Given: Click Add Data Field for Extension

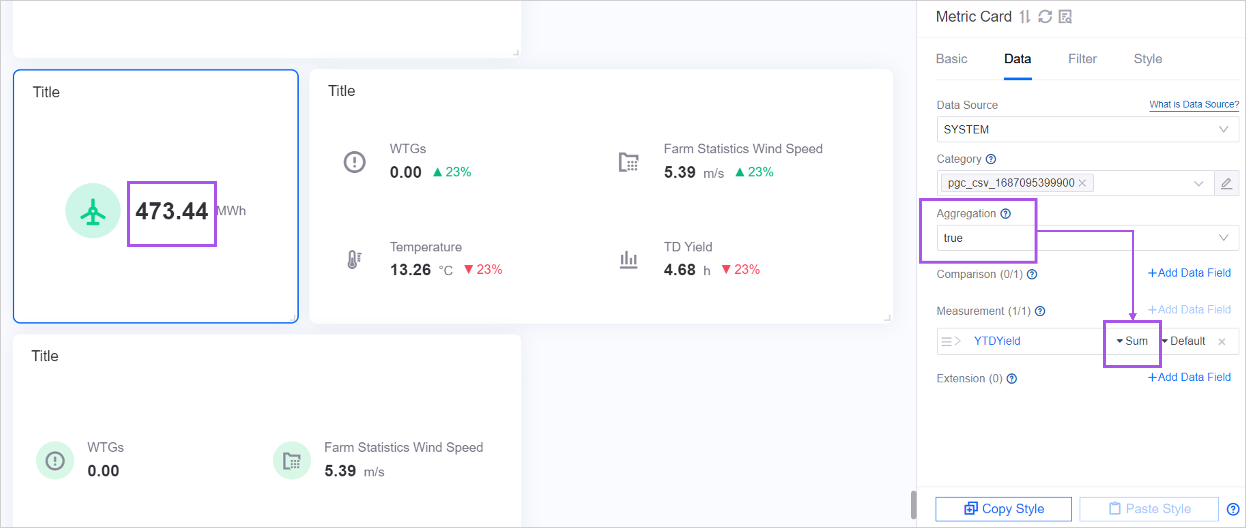Looking at the screenshot, I should [x=1189, y=377].
